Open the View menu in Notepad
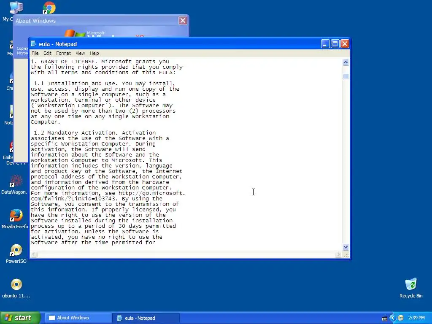Image resolution: width=432 pixels, height=324 pixels. (80, 53)
